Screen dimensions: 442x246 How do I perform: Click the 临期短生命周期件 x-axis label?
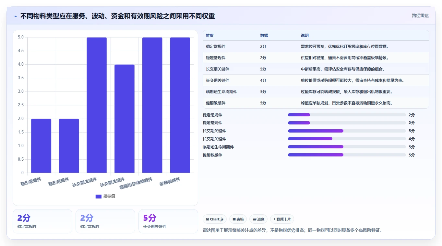point(136,183)
